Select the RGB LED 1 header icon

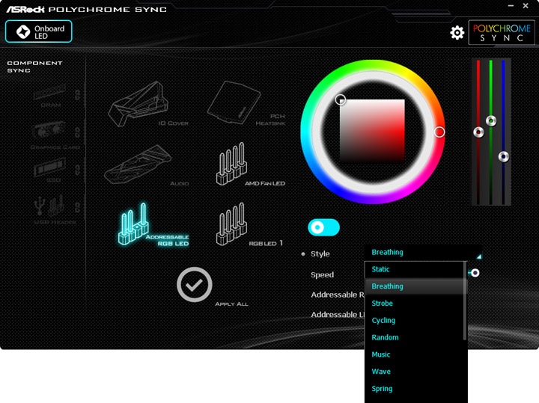click(231, 224)
